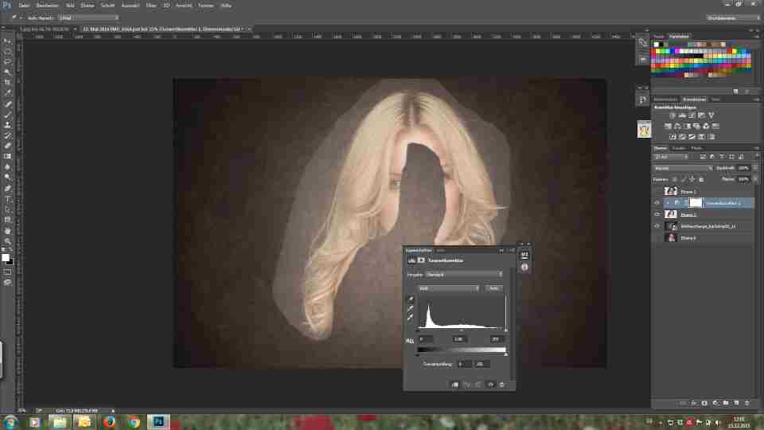Open the layer blend mode dropdown
Screen dimensions: 764x430
pos(683,168)
